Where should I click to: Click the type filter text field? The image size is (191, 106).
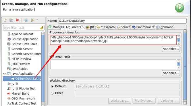pos(22,28)
